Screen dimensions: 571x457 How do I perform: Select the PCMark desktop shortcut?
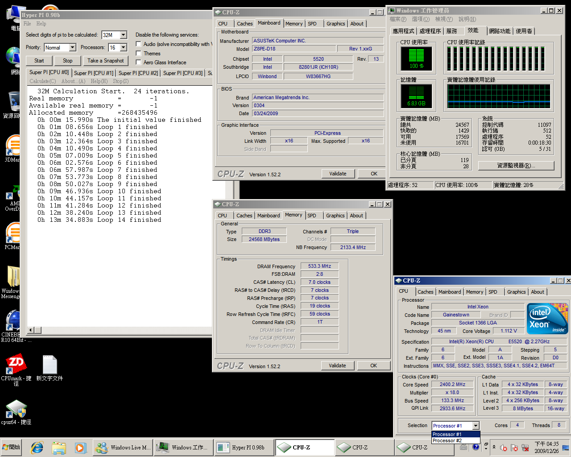[13, 235]
